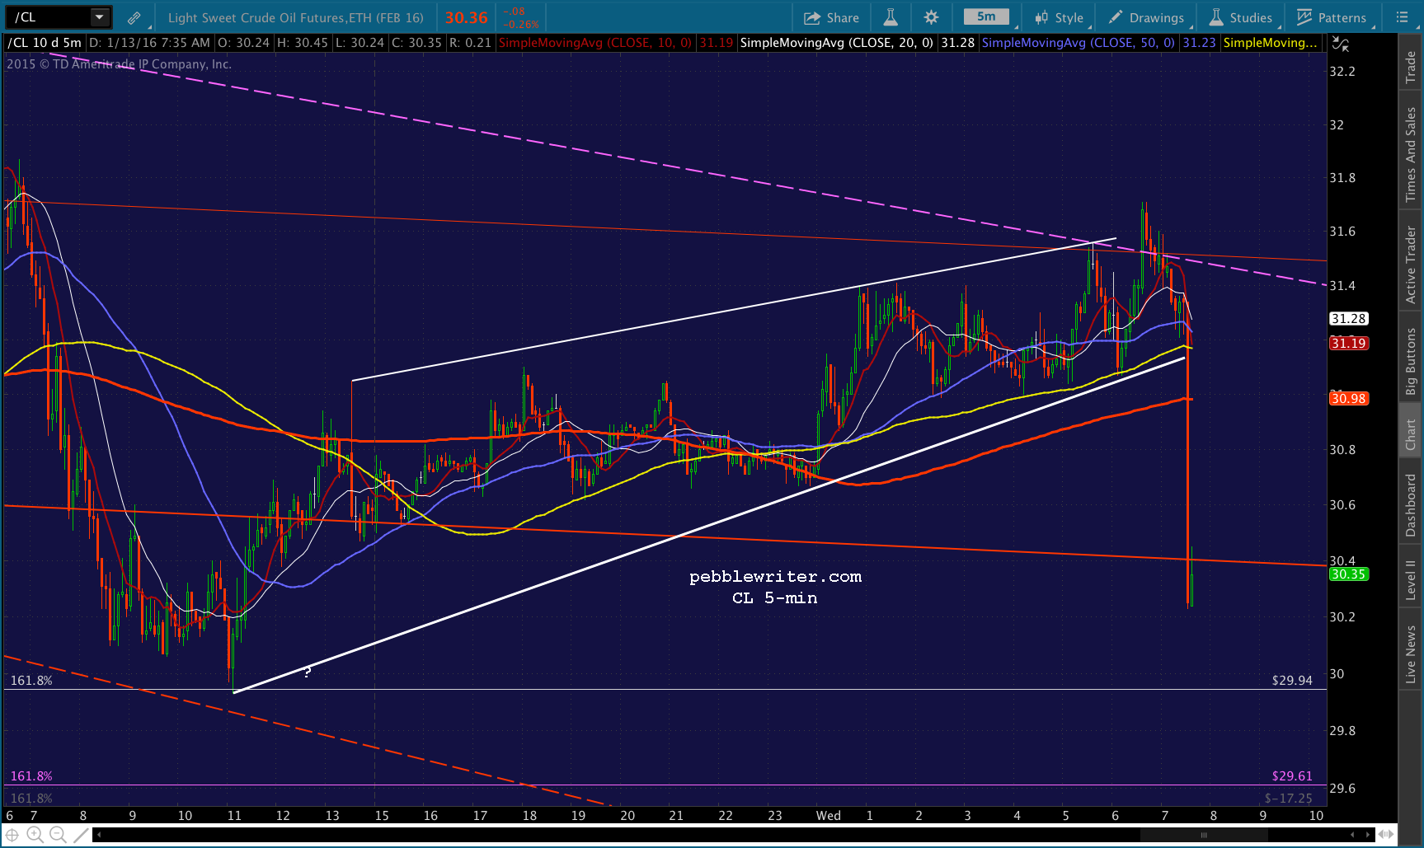Open the Drawings menu button

(1147, 17)
